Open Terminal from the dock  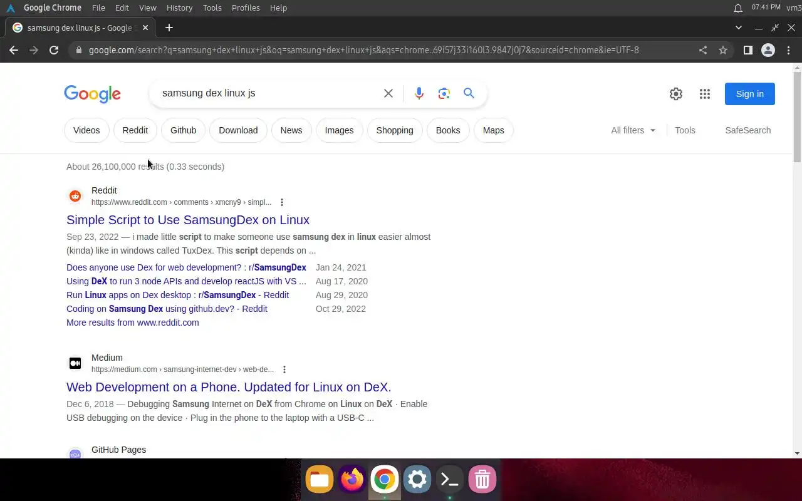[x=450, y=480]
